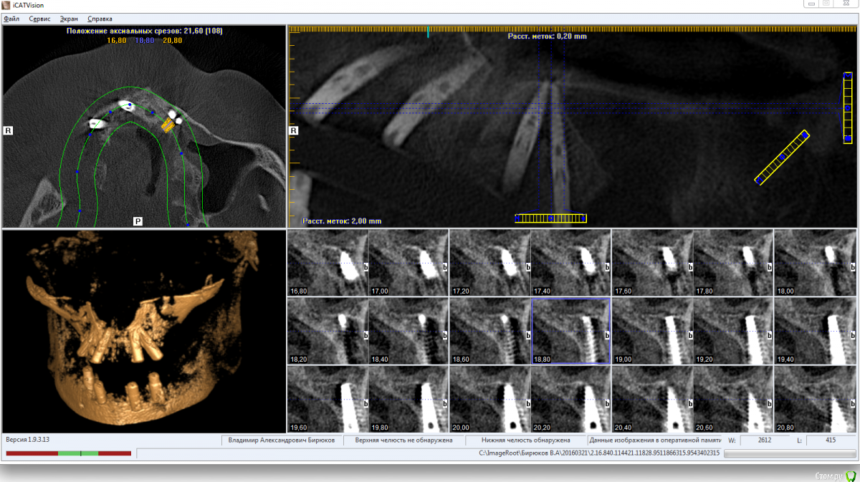Open the Справка menu
The height and width of the screenshot is (482, 860).
click(100, 19)
